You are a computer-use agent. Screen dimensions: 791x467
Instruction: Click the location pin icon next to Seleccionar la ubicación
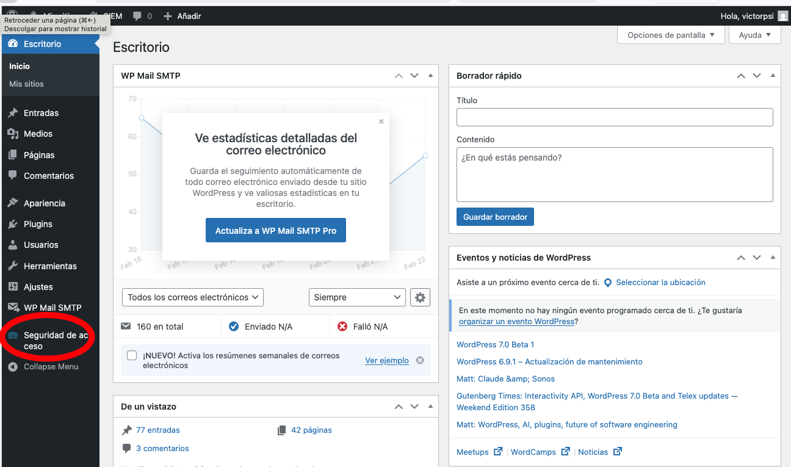607,283
